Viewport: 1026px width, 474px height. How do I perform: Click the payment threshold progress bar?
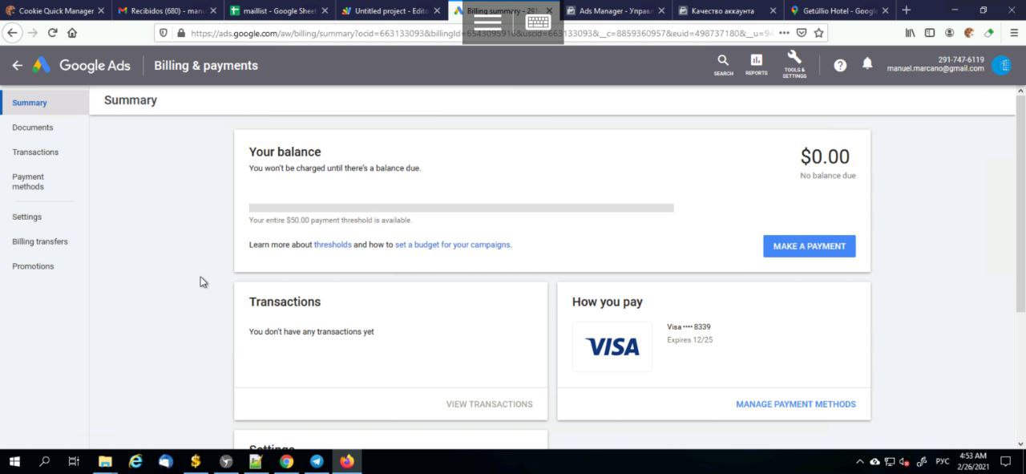462,208
